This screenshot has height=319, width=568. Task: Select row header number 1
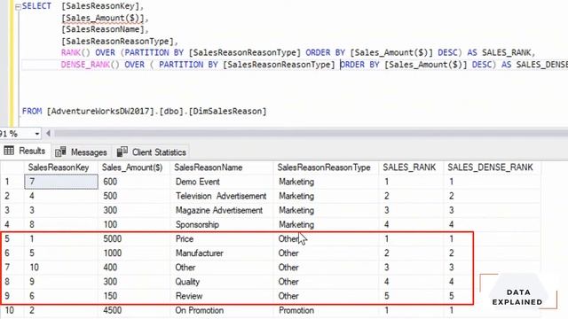click(12, 182)
